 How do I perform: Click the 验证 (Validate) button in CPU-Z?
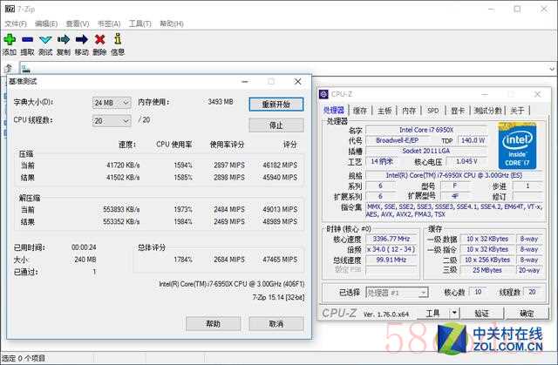coord(481,313)
